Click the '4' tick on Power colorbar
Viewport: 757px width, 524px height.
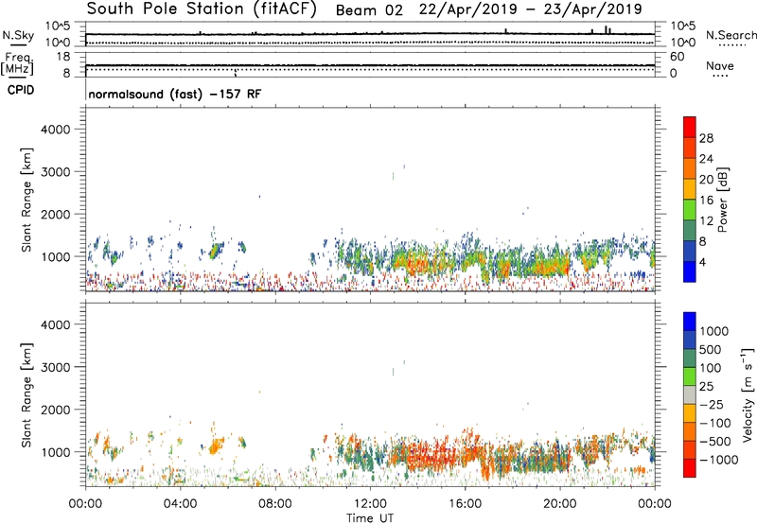[703, 263]
